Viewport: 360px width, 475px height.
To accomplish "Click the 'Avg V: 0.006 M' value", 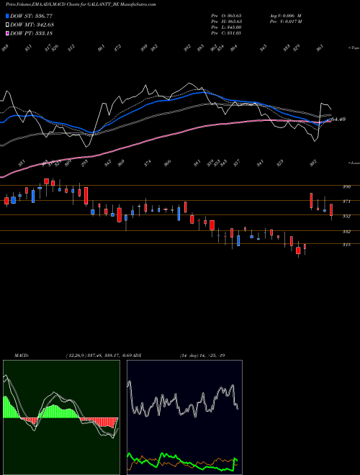I will (285, 15).
